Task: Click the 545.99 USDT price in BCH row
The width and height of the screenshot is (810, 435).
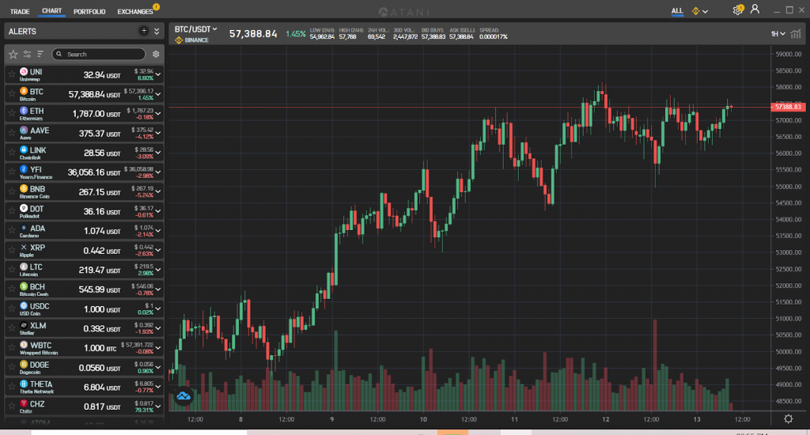Action: pos(100,289)
